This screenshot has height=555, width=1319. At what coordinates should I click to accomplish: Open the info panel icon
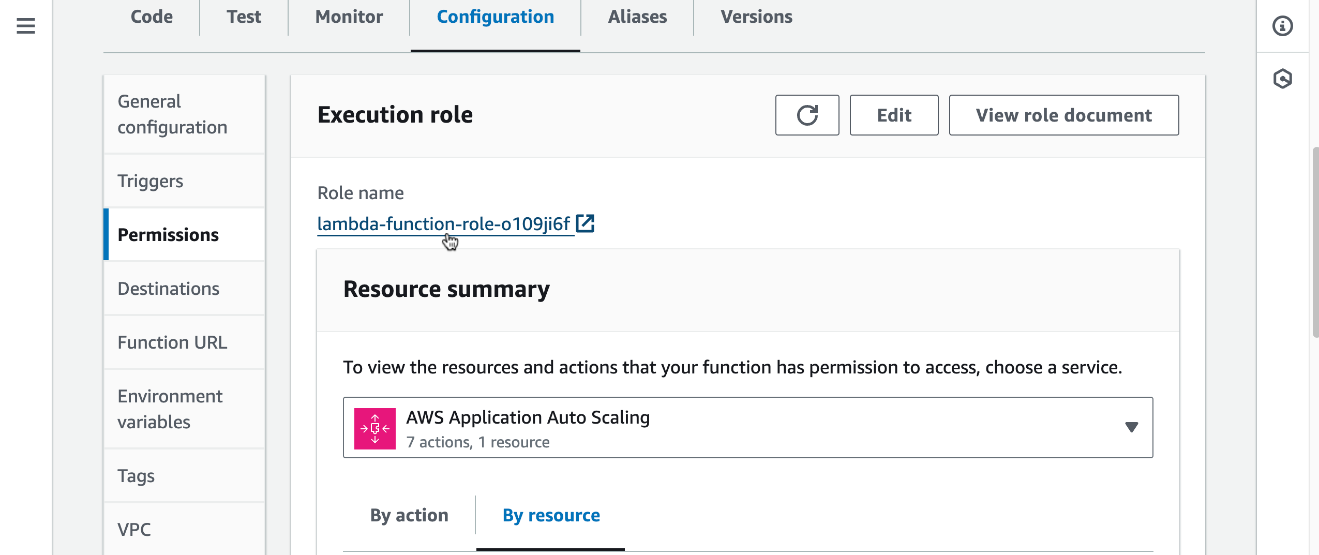click(x=1282, y=26)
